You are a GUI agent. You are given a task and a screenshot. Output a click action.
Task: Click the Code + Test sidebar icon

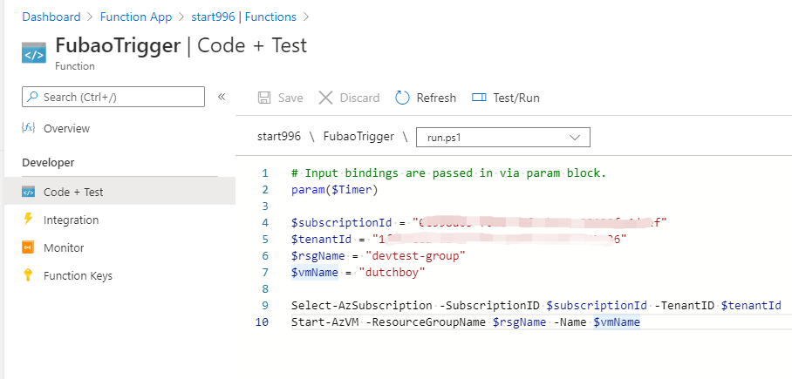[x=28, y=192]
